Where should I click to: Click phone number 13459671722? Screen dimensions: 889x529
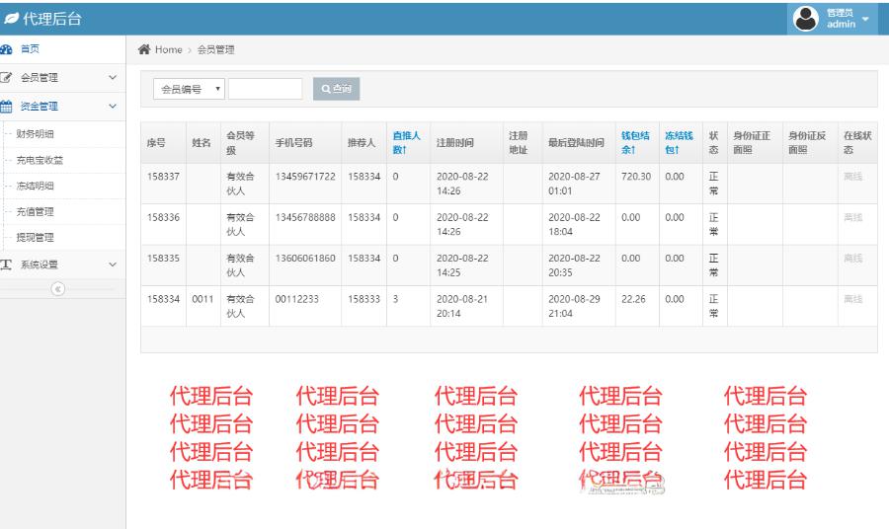[x=305, y=177]
